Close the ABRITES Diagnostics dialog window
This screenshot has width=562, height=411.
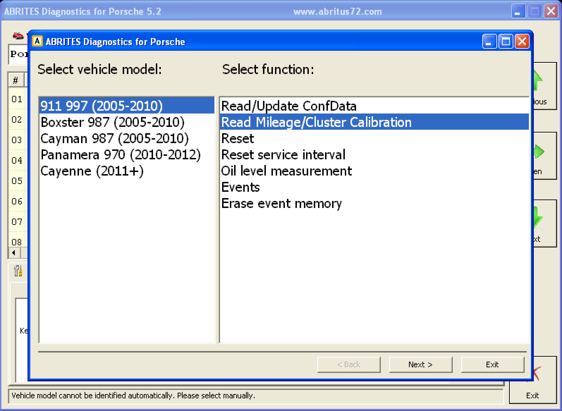522,42
